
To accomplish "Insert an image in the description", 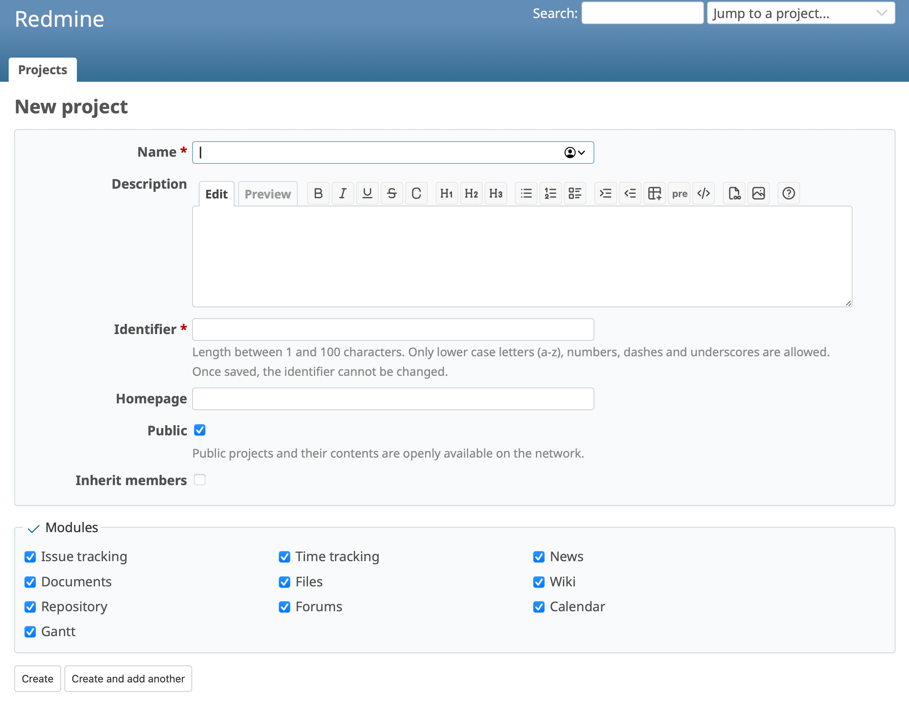I will tap(758, 193).
